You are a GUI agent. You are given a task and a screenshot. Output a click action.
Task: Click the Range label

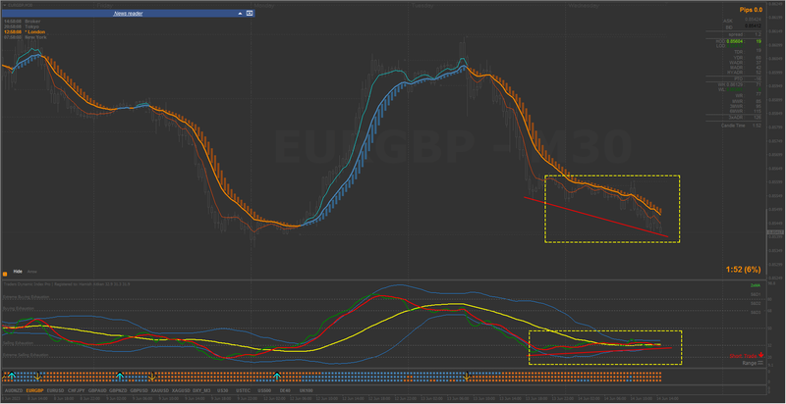tap(750, 363)
